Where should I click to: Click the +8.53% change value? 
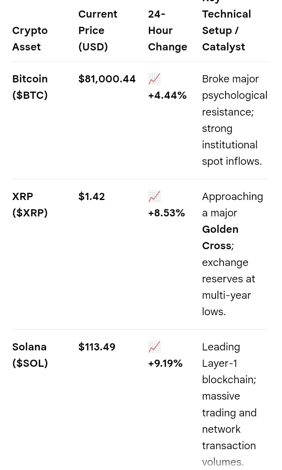(166, 213)
